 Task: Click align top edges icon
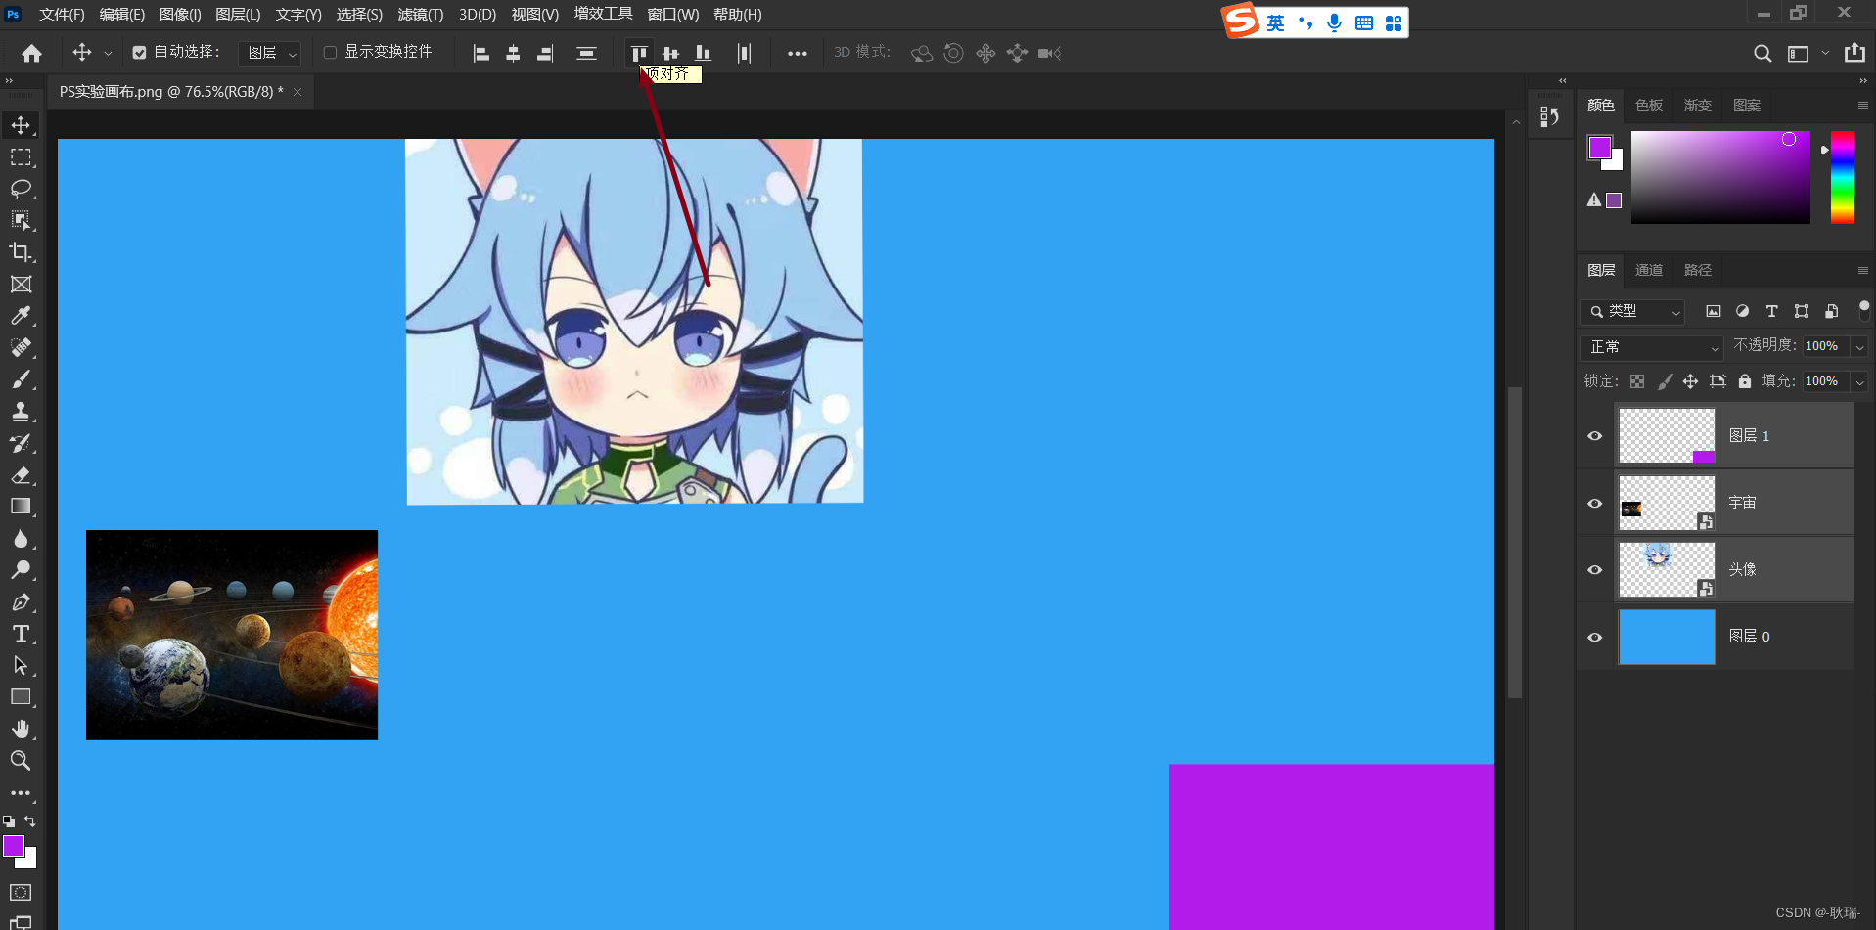coord(639,53)
